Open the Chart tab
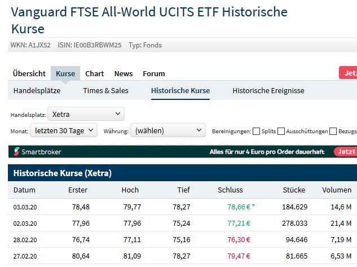The width and height of the screenshot is (357, 267). (x=95, y=73)
